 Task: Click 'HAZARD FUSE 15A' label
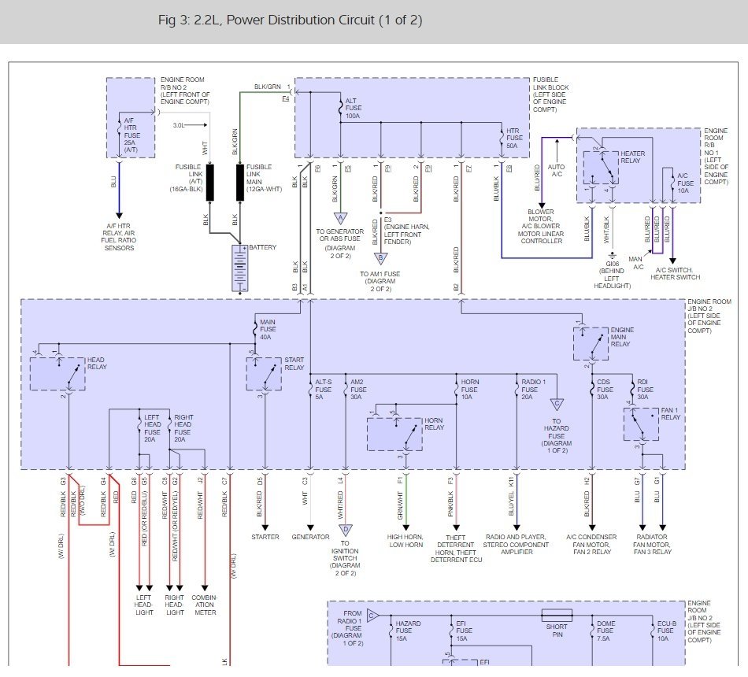coord(408,631)
